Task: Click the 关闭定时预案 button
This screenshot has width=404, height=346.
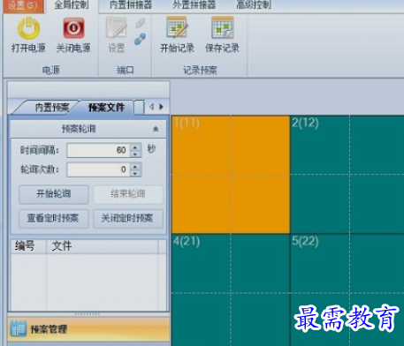Action: click(128, 218)
